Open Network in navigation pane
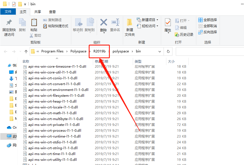 tap(12, 145)
